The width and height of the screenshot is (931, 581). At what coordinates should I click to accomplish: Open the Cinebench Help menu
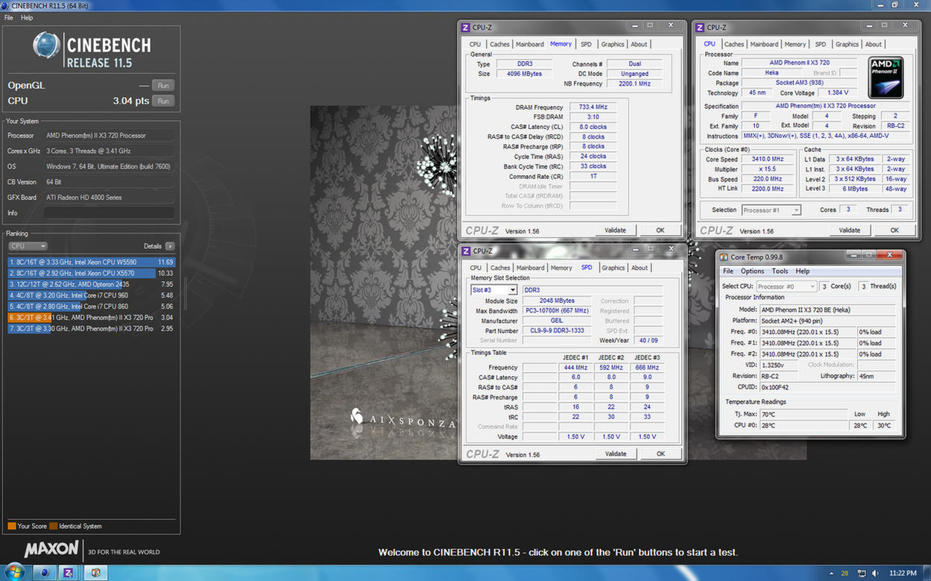coord(27,17)
